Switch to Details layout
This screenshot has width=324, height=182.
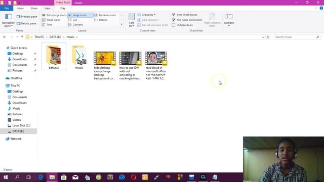(x=101, y=20)
